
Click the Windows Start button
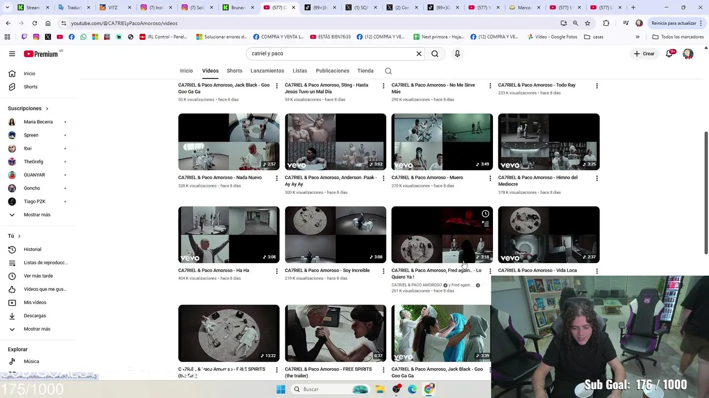[281, 389]
